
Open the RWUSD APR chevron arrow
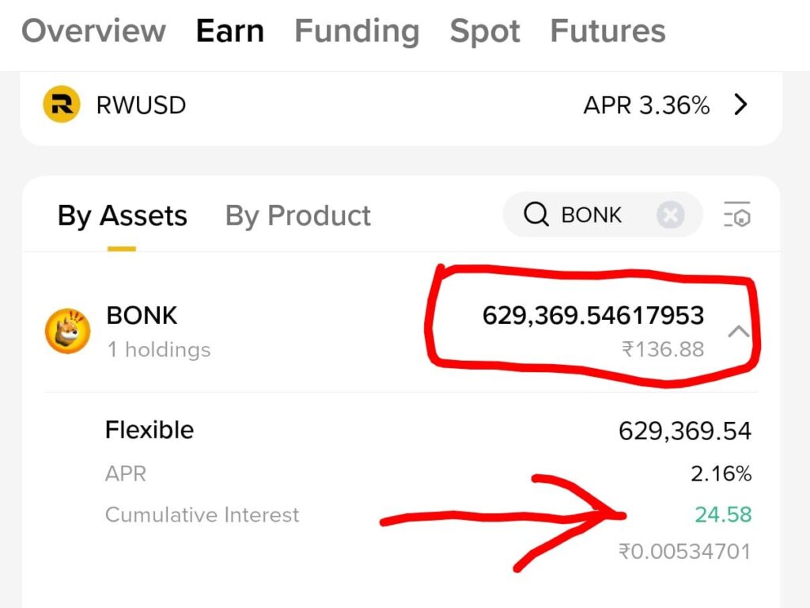[740, 104]
